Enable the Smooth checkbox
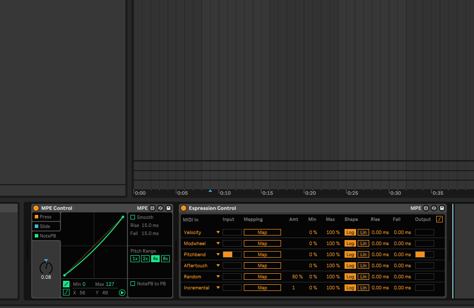The image size is (474, 308). click(133, 217)
